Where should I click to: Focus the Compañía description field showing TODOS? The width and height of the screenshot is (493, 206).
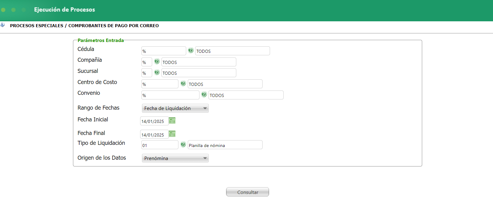point(199,62)
